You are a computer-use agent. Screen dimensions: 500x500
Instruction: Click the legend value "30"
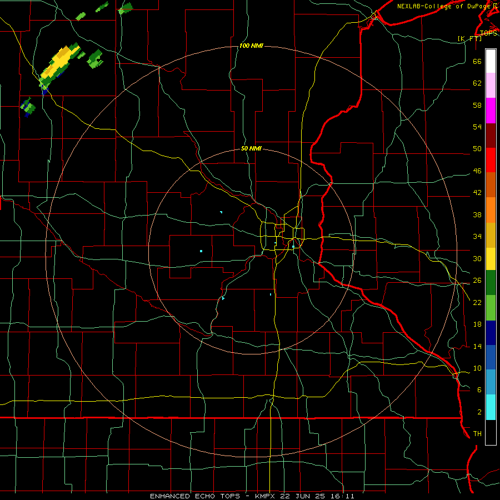tap(477, 258)
